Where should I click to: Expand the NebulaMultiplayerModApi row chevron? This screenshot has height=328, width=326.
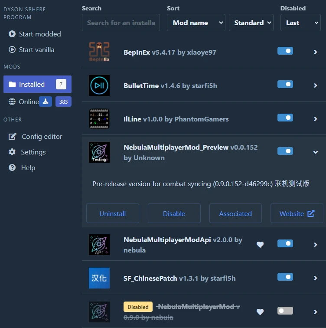pos(316,245)
